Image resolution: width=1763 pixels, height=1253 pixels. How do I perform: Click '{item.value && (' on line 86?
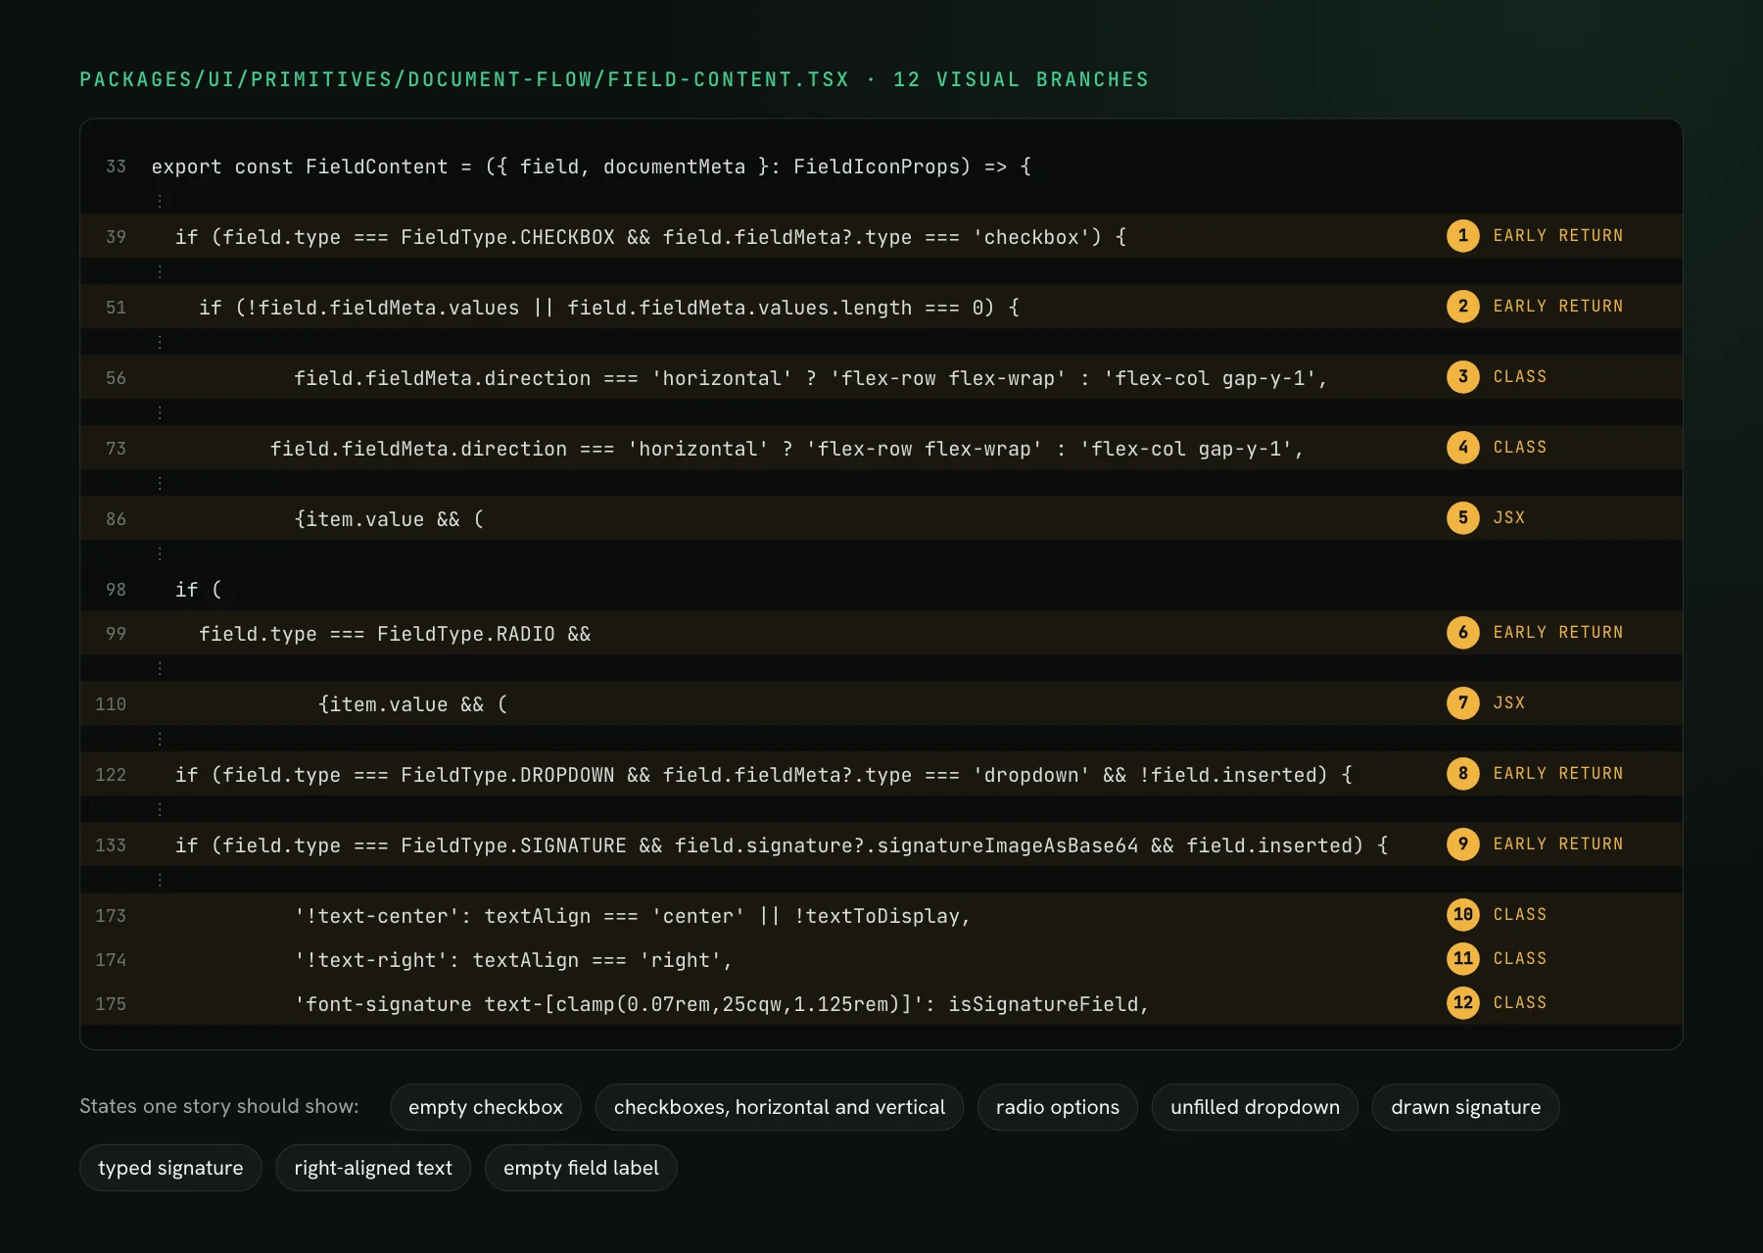pos(389,519)
